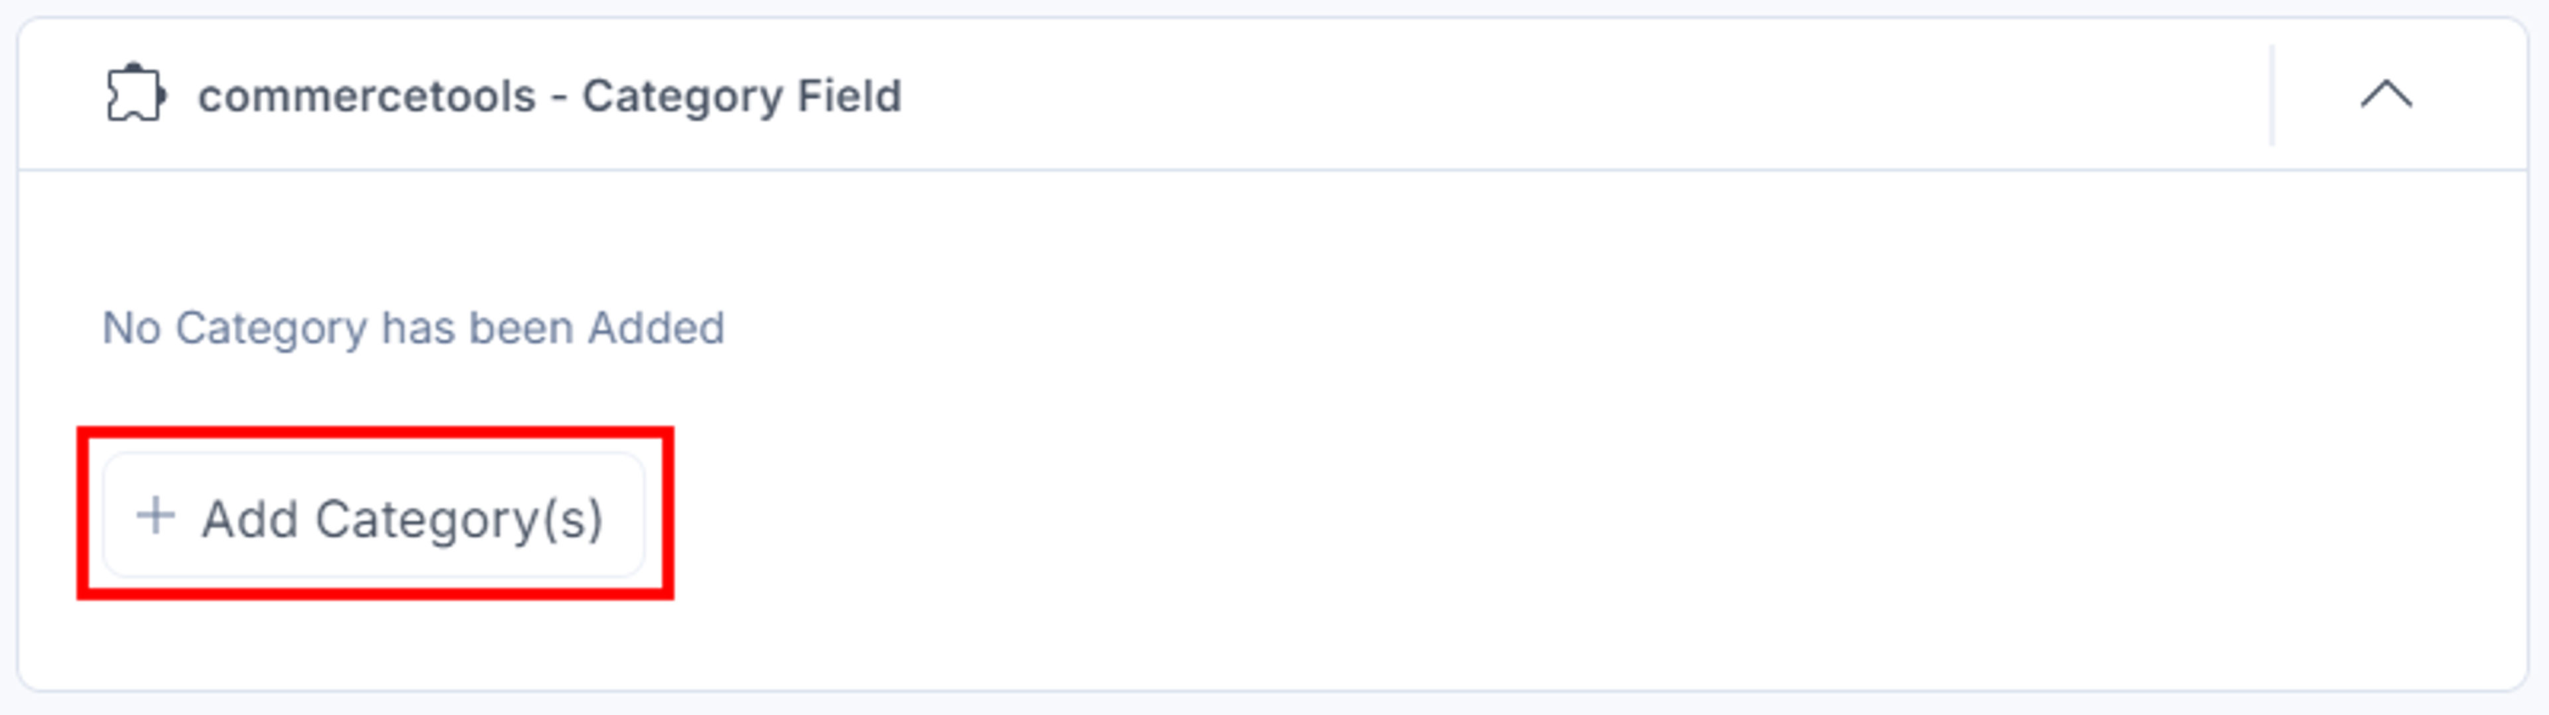Click the word 'Add' on the red-outlined button

(x=250, y=518)
